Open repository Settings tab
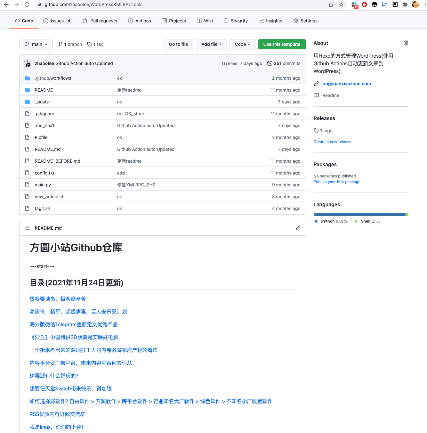 (305, 21)
